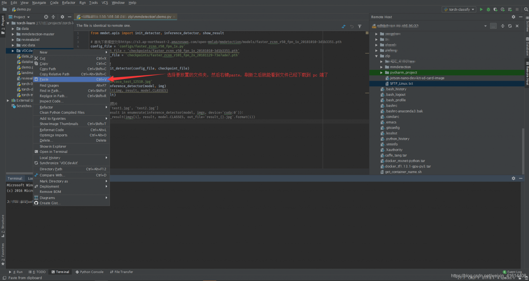Screen dimensions: 529x281
Task: Switch to Python Console tab
Action: 89,272
